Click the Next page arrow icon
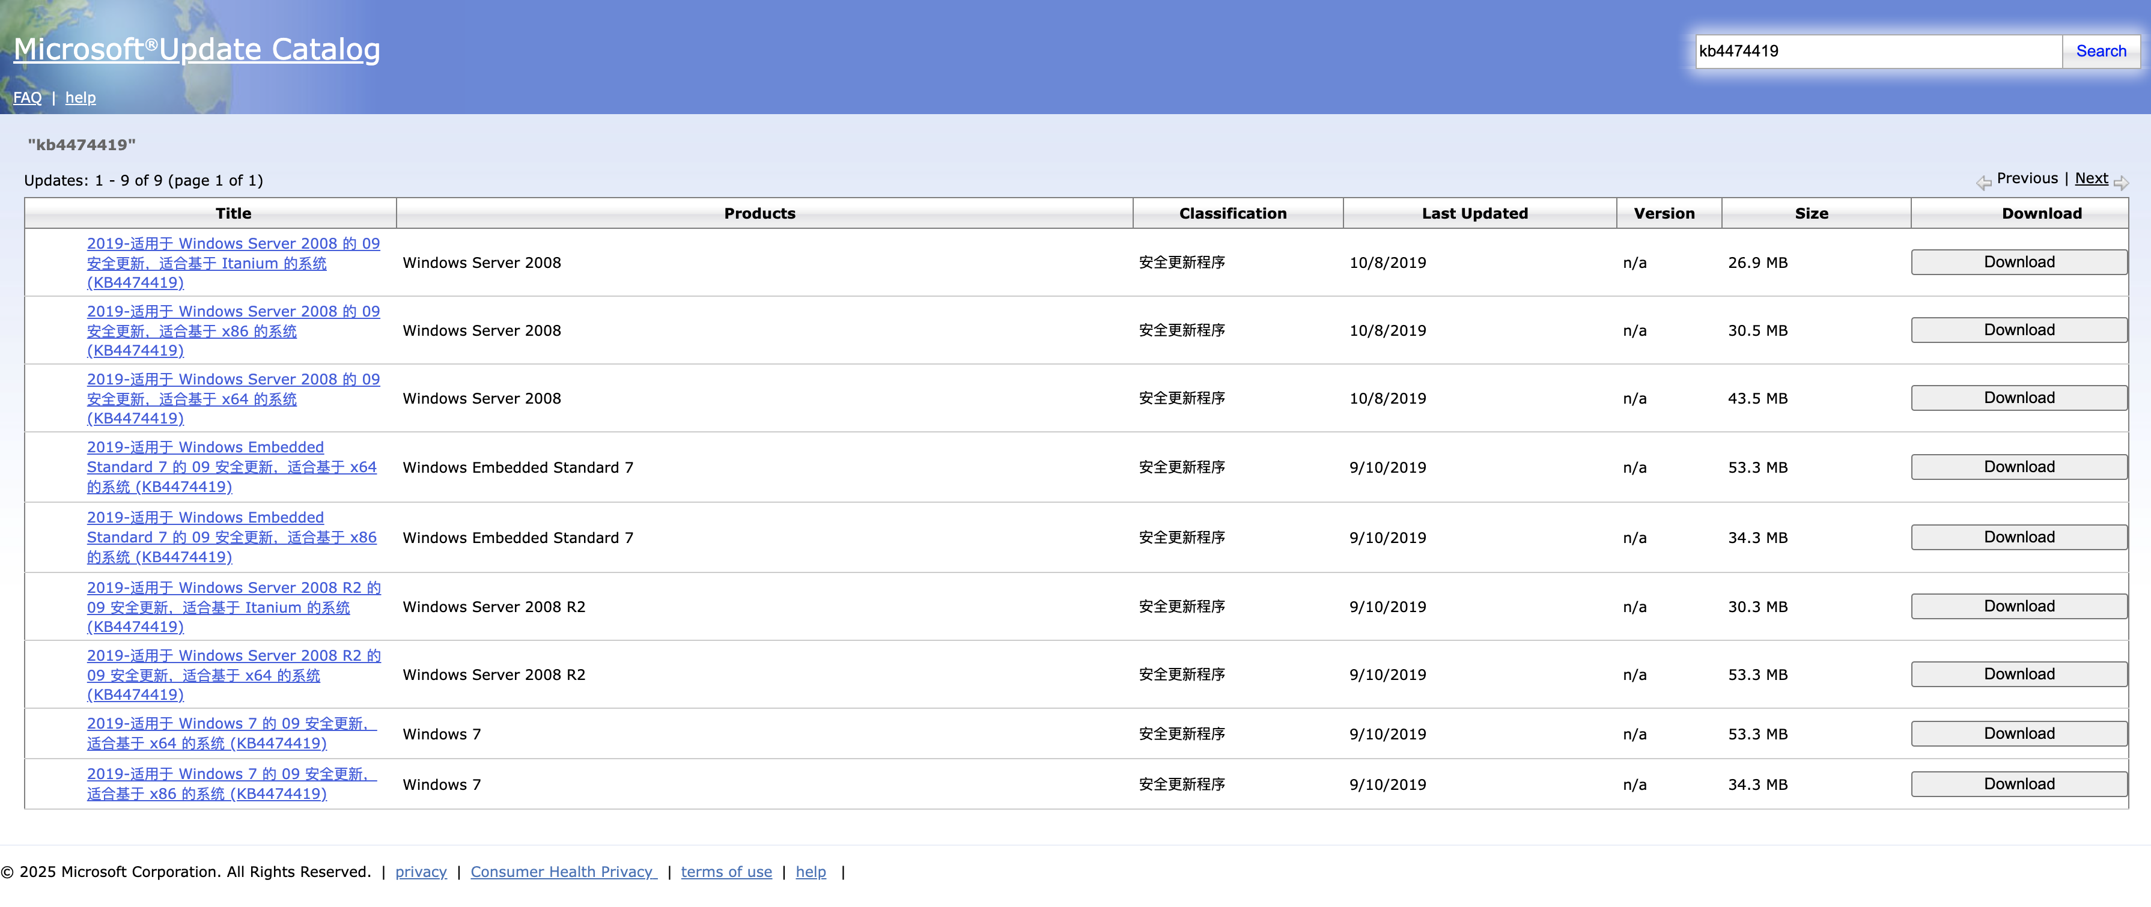2151x907 pixels. 2120,183
